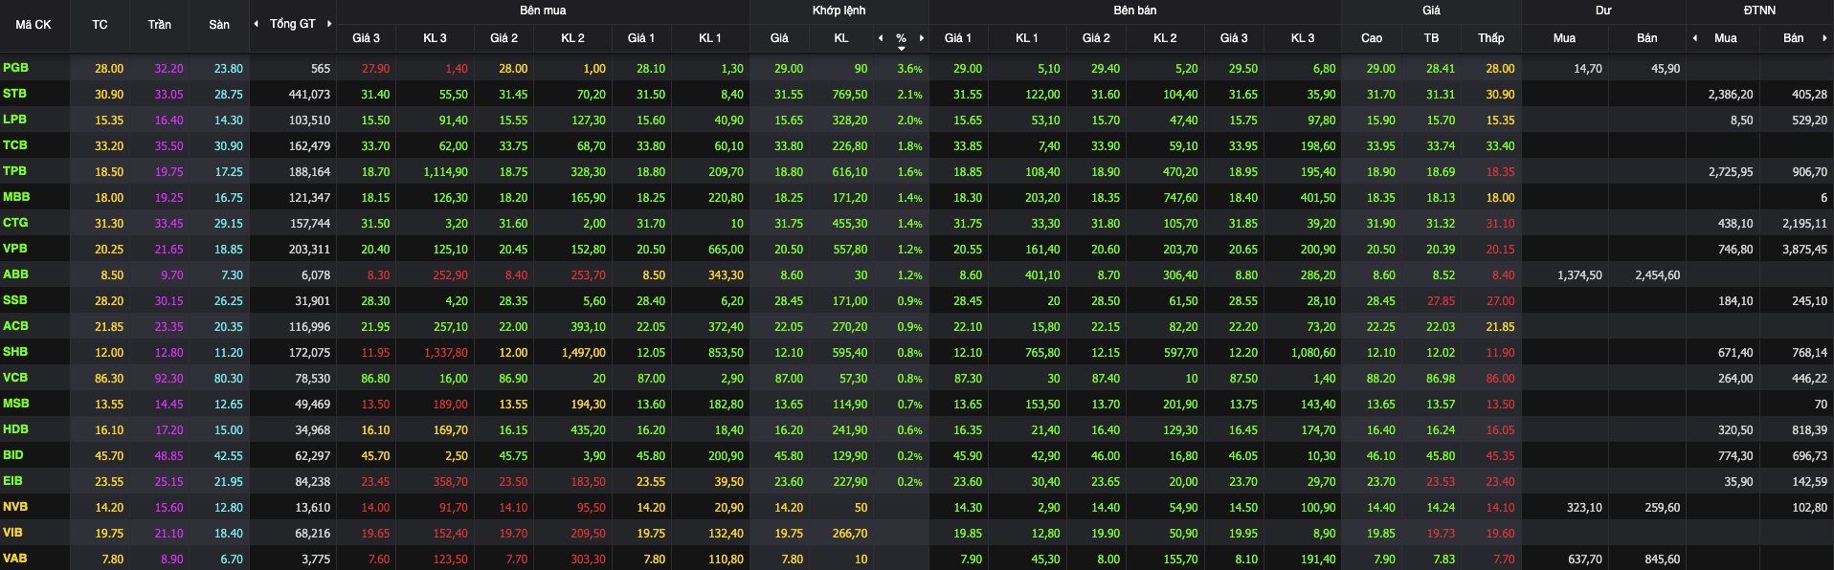
Task: Click the Mua header under Dư
Action: (1564, 38)
